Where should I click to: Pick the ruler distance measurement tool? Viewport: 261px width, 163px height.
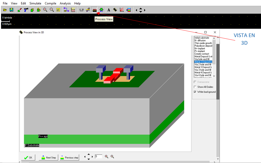81,10
